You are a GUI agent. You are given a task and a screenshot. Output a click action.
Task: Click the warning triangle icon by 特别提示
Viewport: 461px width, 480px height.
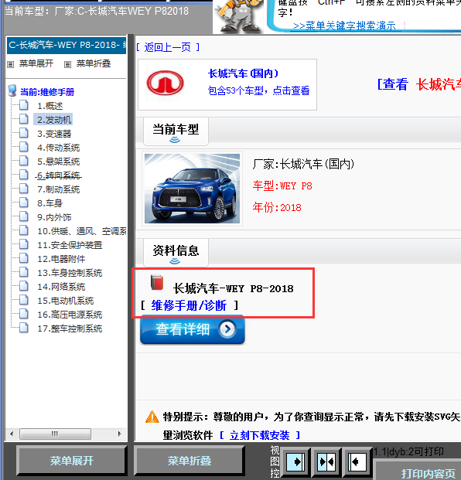pos(152,417)
